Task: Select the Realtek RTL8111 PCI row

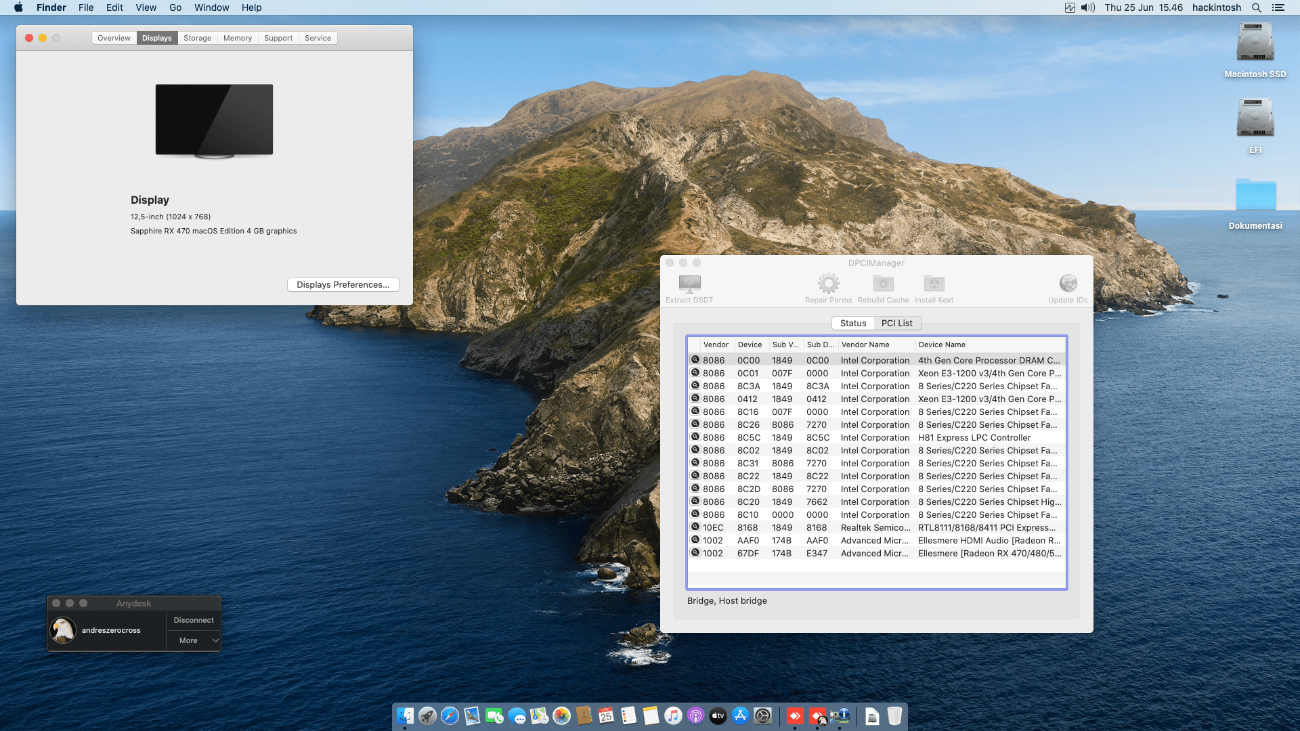Action: 876,528
